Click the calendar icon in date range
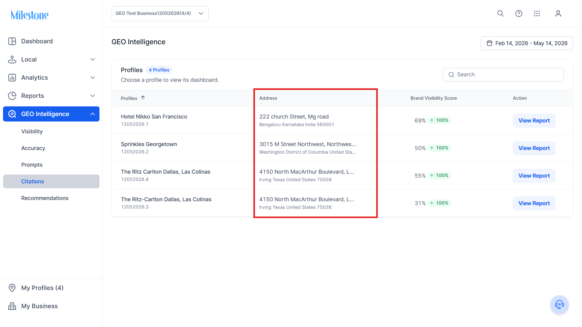The width and height of the screenshot is (582, 327). coord(489,43)
